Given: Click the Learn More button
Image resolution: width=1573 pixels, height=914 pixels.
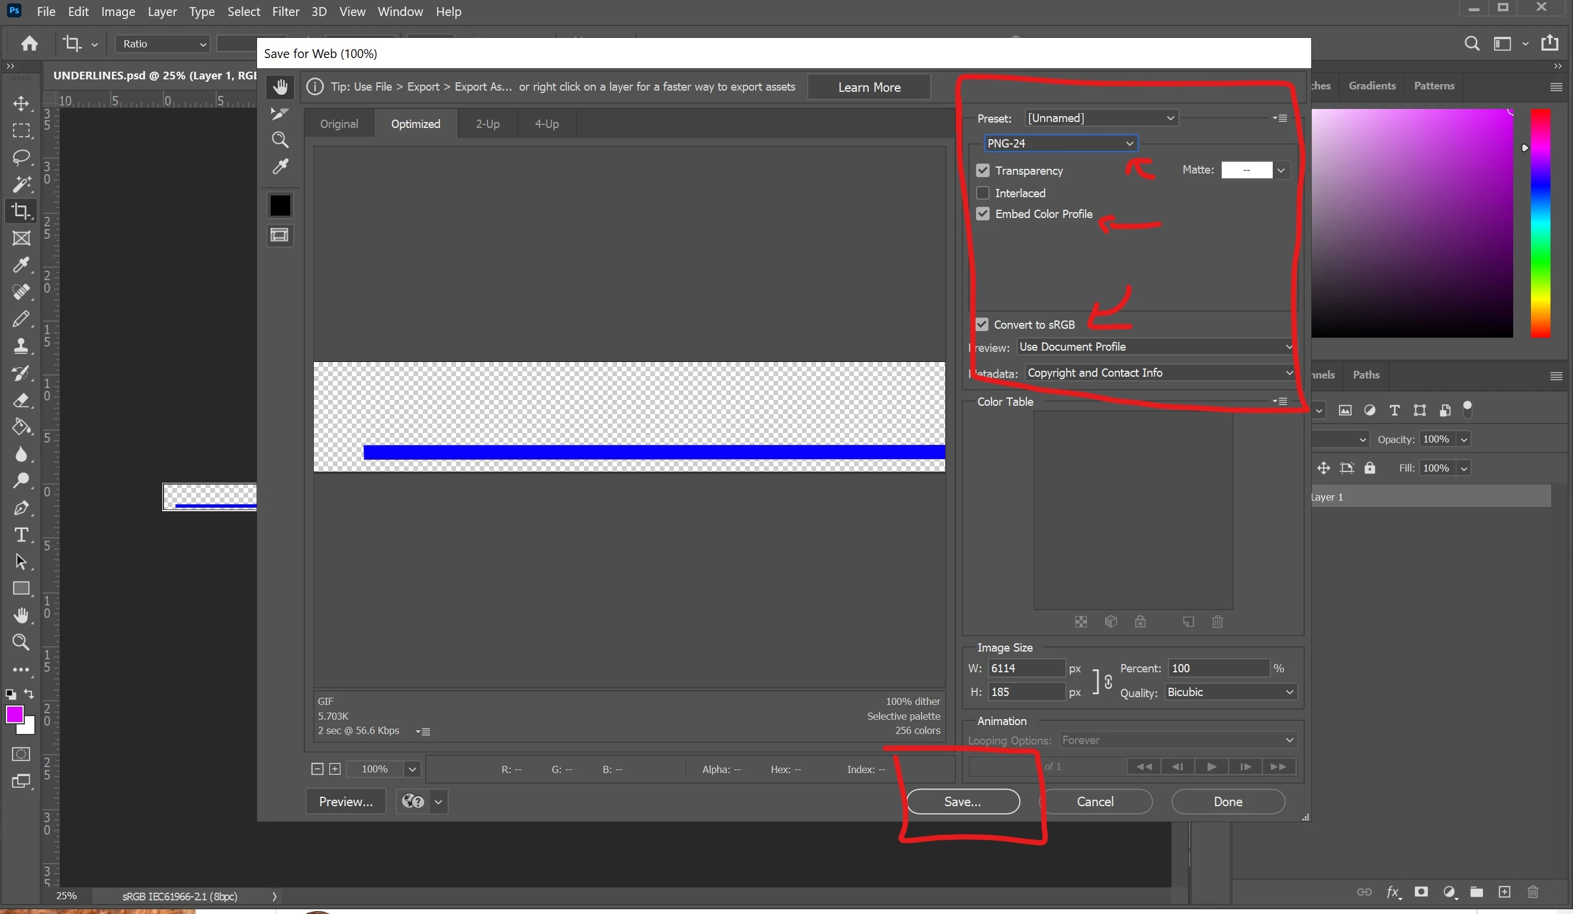Looking at the screenshot, I should pyautogui.click(x=868, y=88).
